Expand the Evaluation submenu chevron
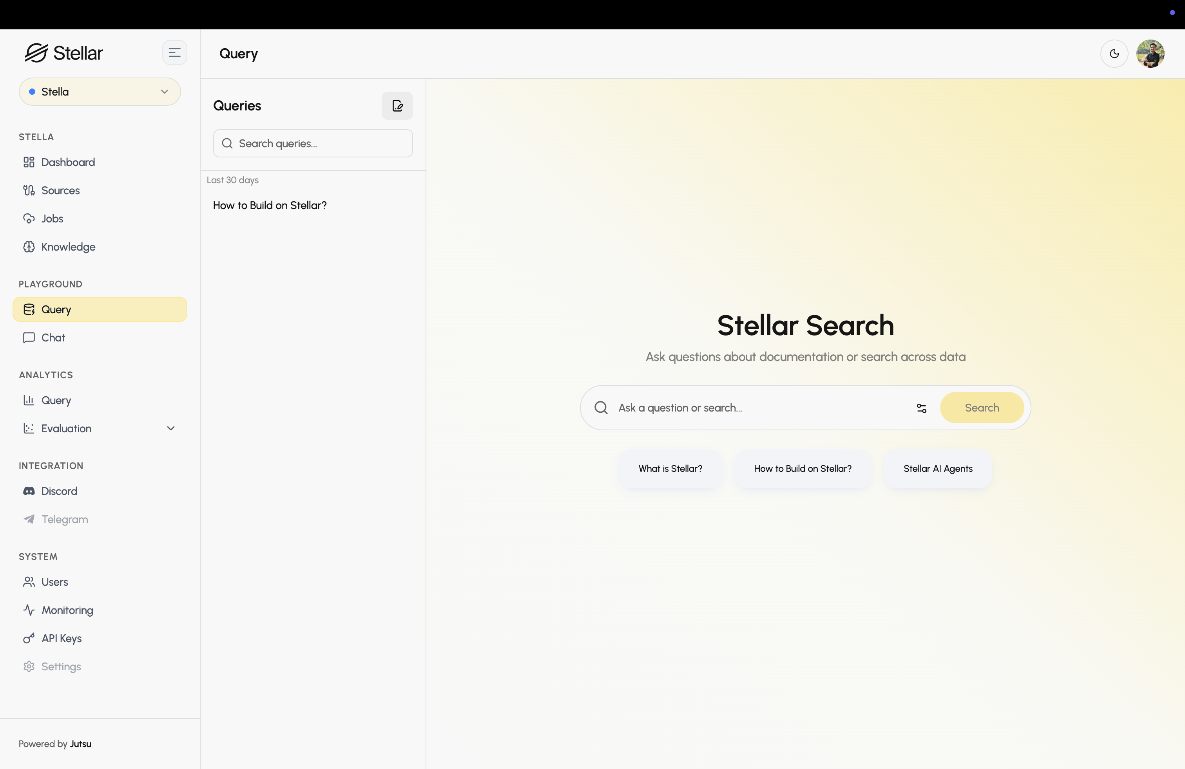The height and width of the screenshot is (769, 1185). coord(171,428)
